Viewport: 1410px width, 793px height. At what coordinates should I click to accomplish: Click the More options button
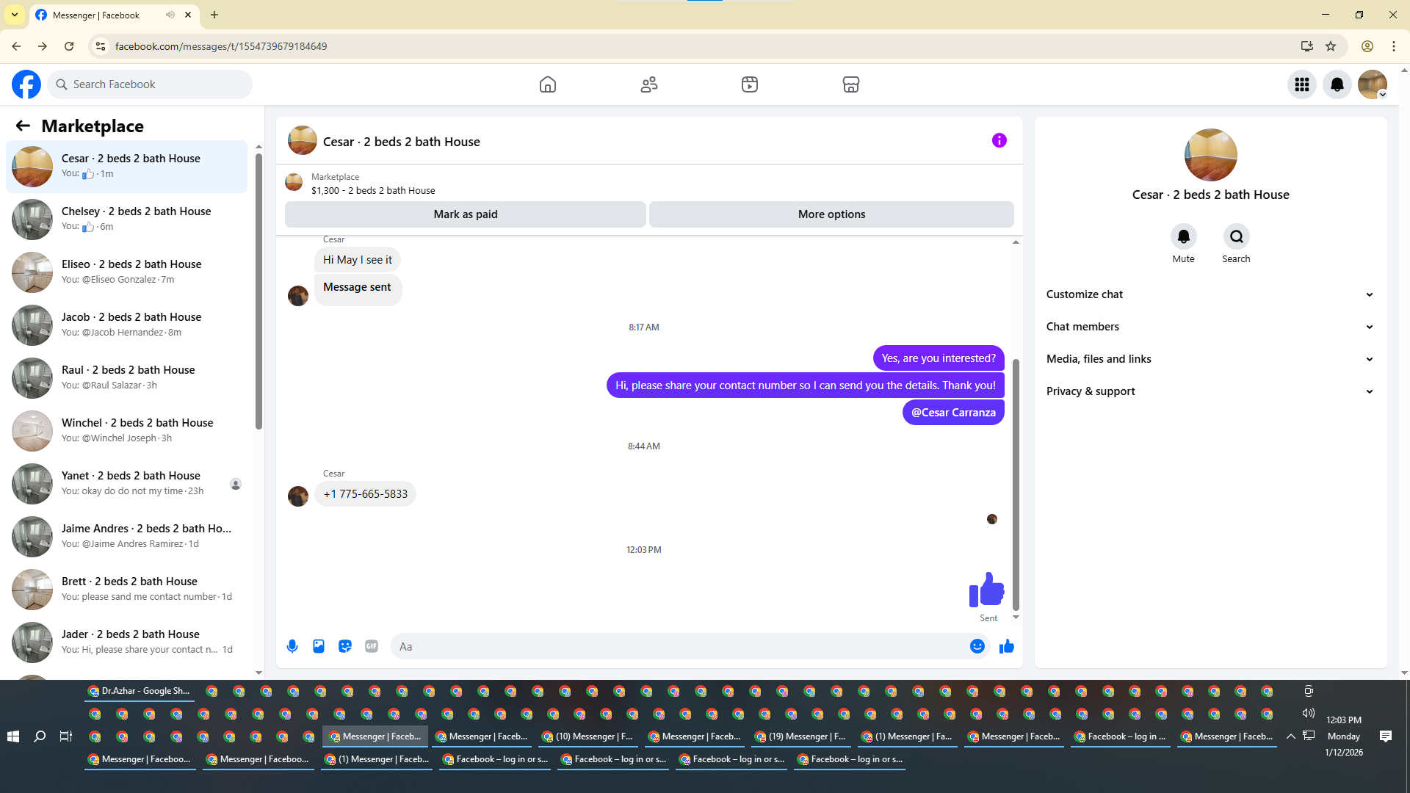831,214
